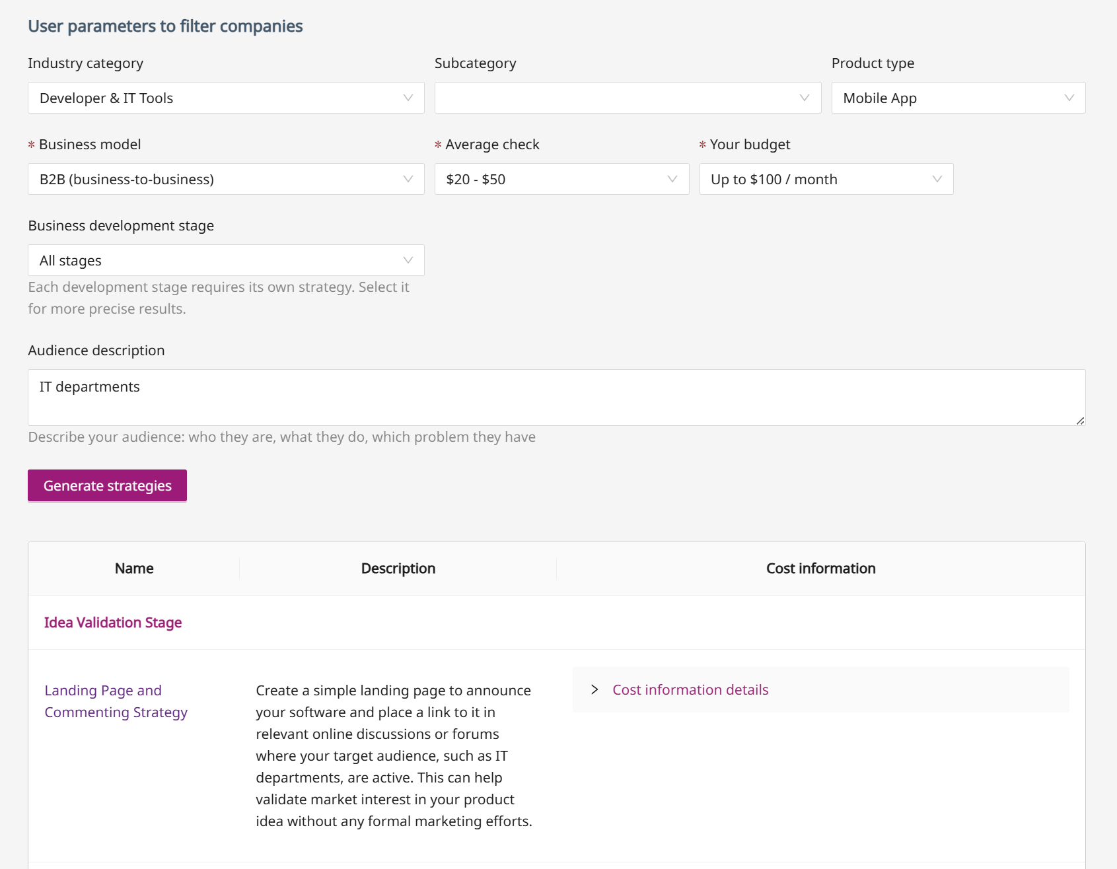This screenshot has height=869, width=1117.
Task: Click the landing page strategy description text
Action: click(x=394, y=755)
